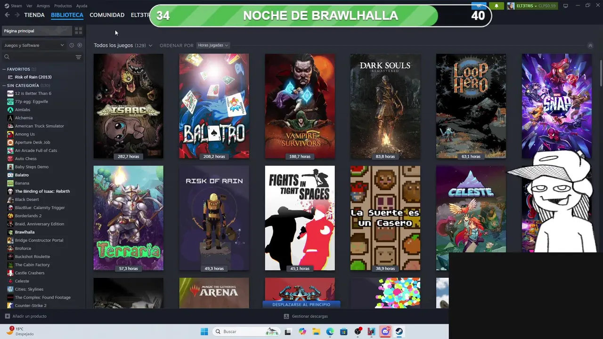
Task: Select Brawlhalla in the game list
Action: 24,232
